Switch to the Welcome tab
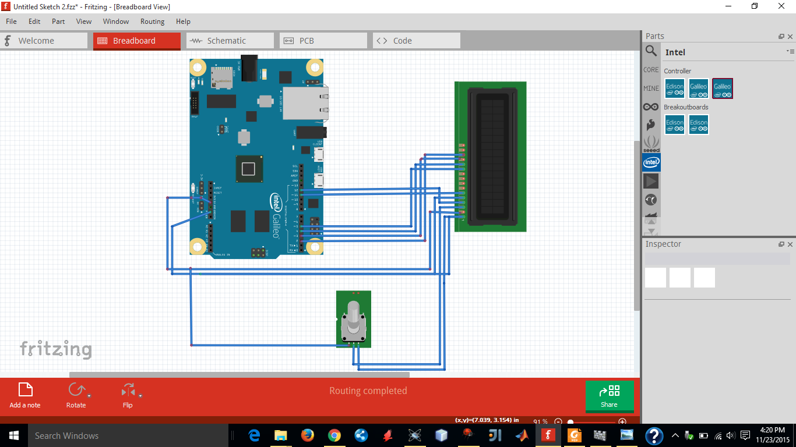796x447 pixels. coord(44,41)
